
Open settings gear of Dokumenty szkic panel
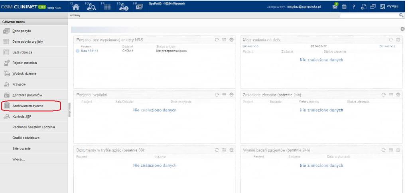231,150
